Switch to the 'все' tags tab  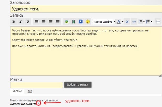(30, 91)
